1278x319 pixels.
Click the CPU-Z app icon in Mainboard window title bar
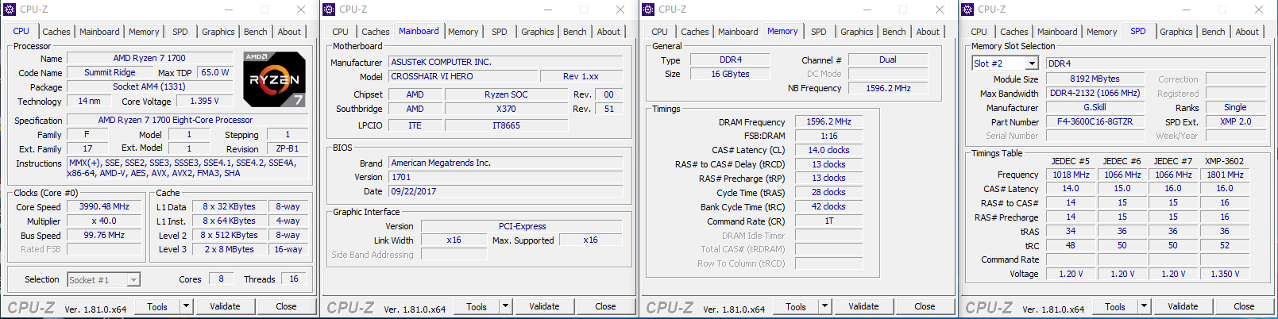point(329,10)
